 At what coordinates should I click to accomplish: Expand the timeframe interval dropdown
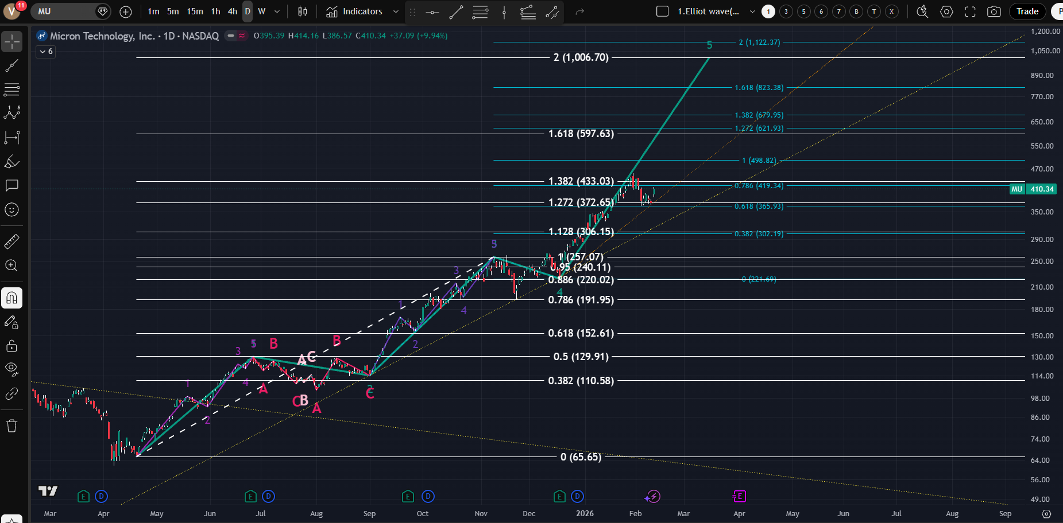tap(277, 11)
